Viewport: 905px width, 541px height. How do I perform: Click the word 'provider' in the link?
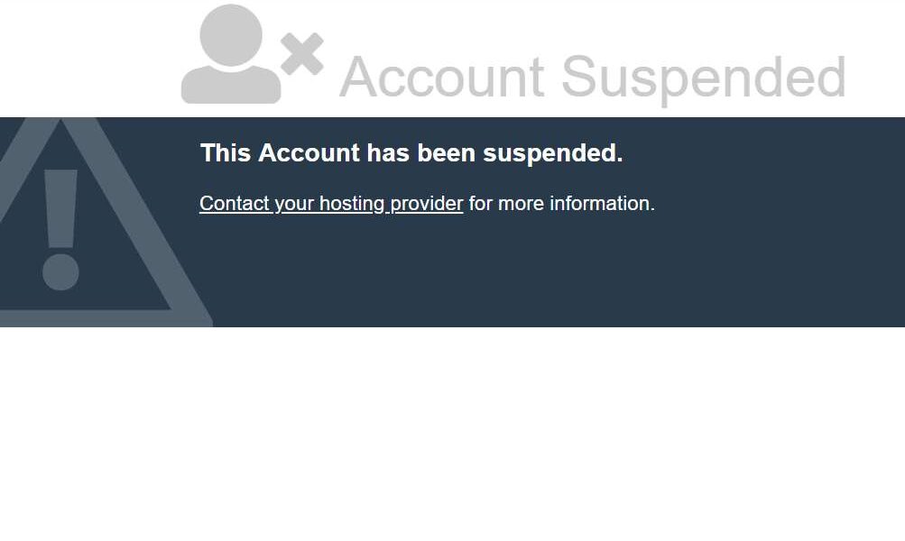pyautogui.click(x=427, y=204)
